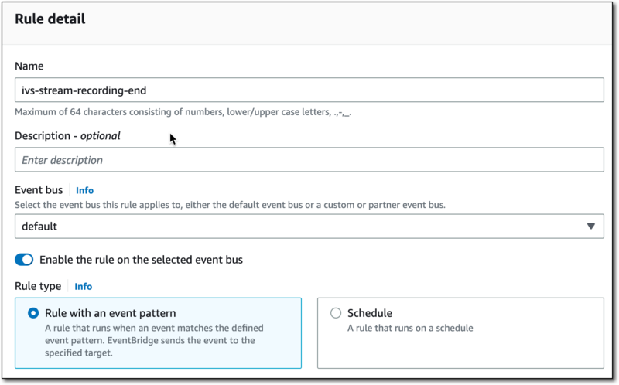Screen dimensions: 619x385
Task: Focus the Enter description input field
Action: (x=309, y=160)
